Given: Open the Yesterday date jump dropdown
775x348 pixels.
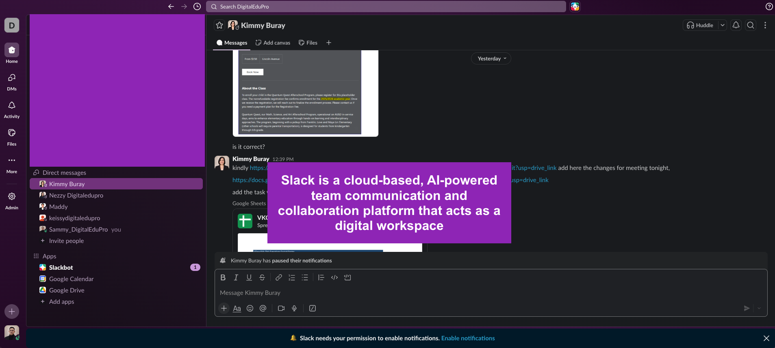Looking at the screenshot, I should click(x=491, y=58).
